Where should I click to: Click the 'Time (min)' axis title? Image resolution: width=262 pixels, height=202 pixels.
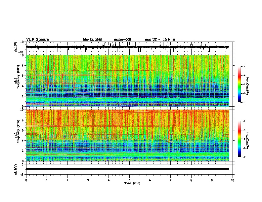(132, 183)
